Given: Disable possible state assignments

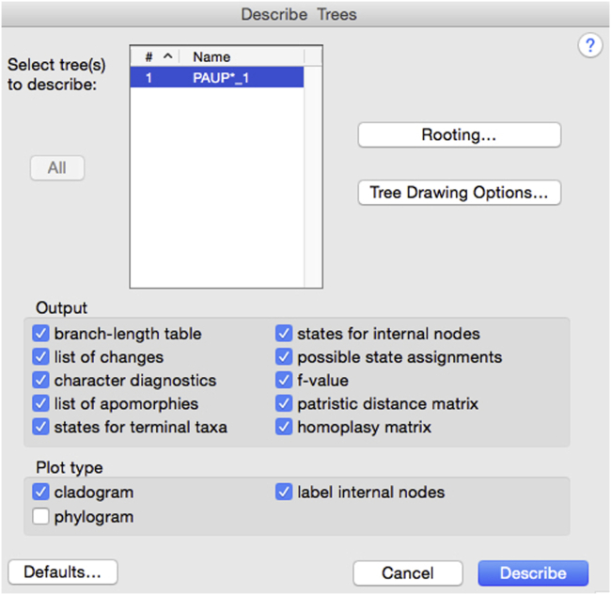Looking at the screenshot, I should (284, 357).
